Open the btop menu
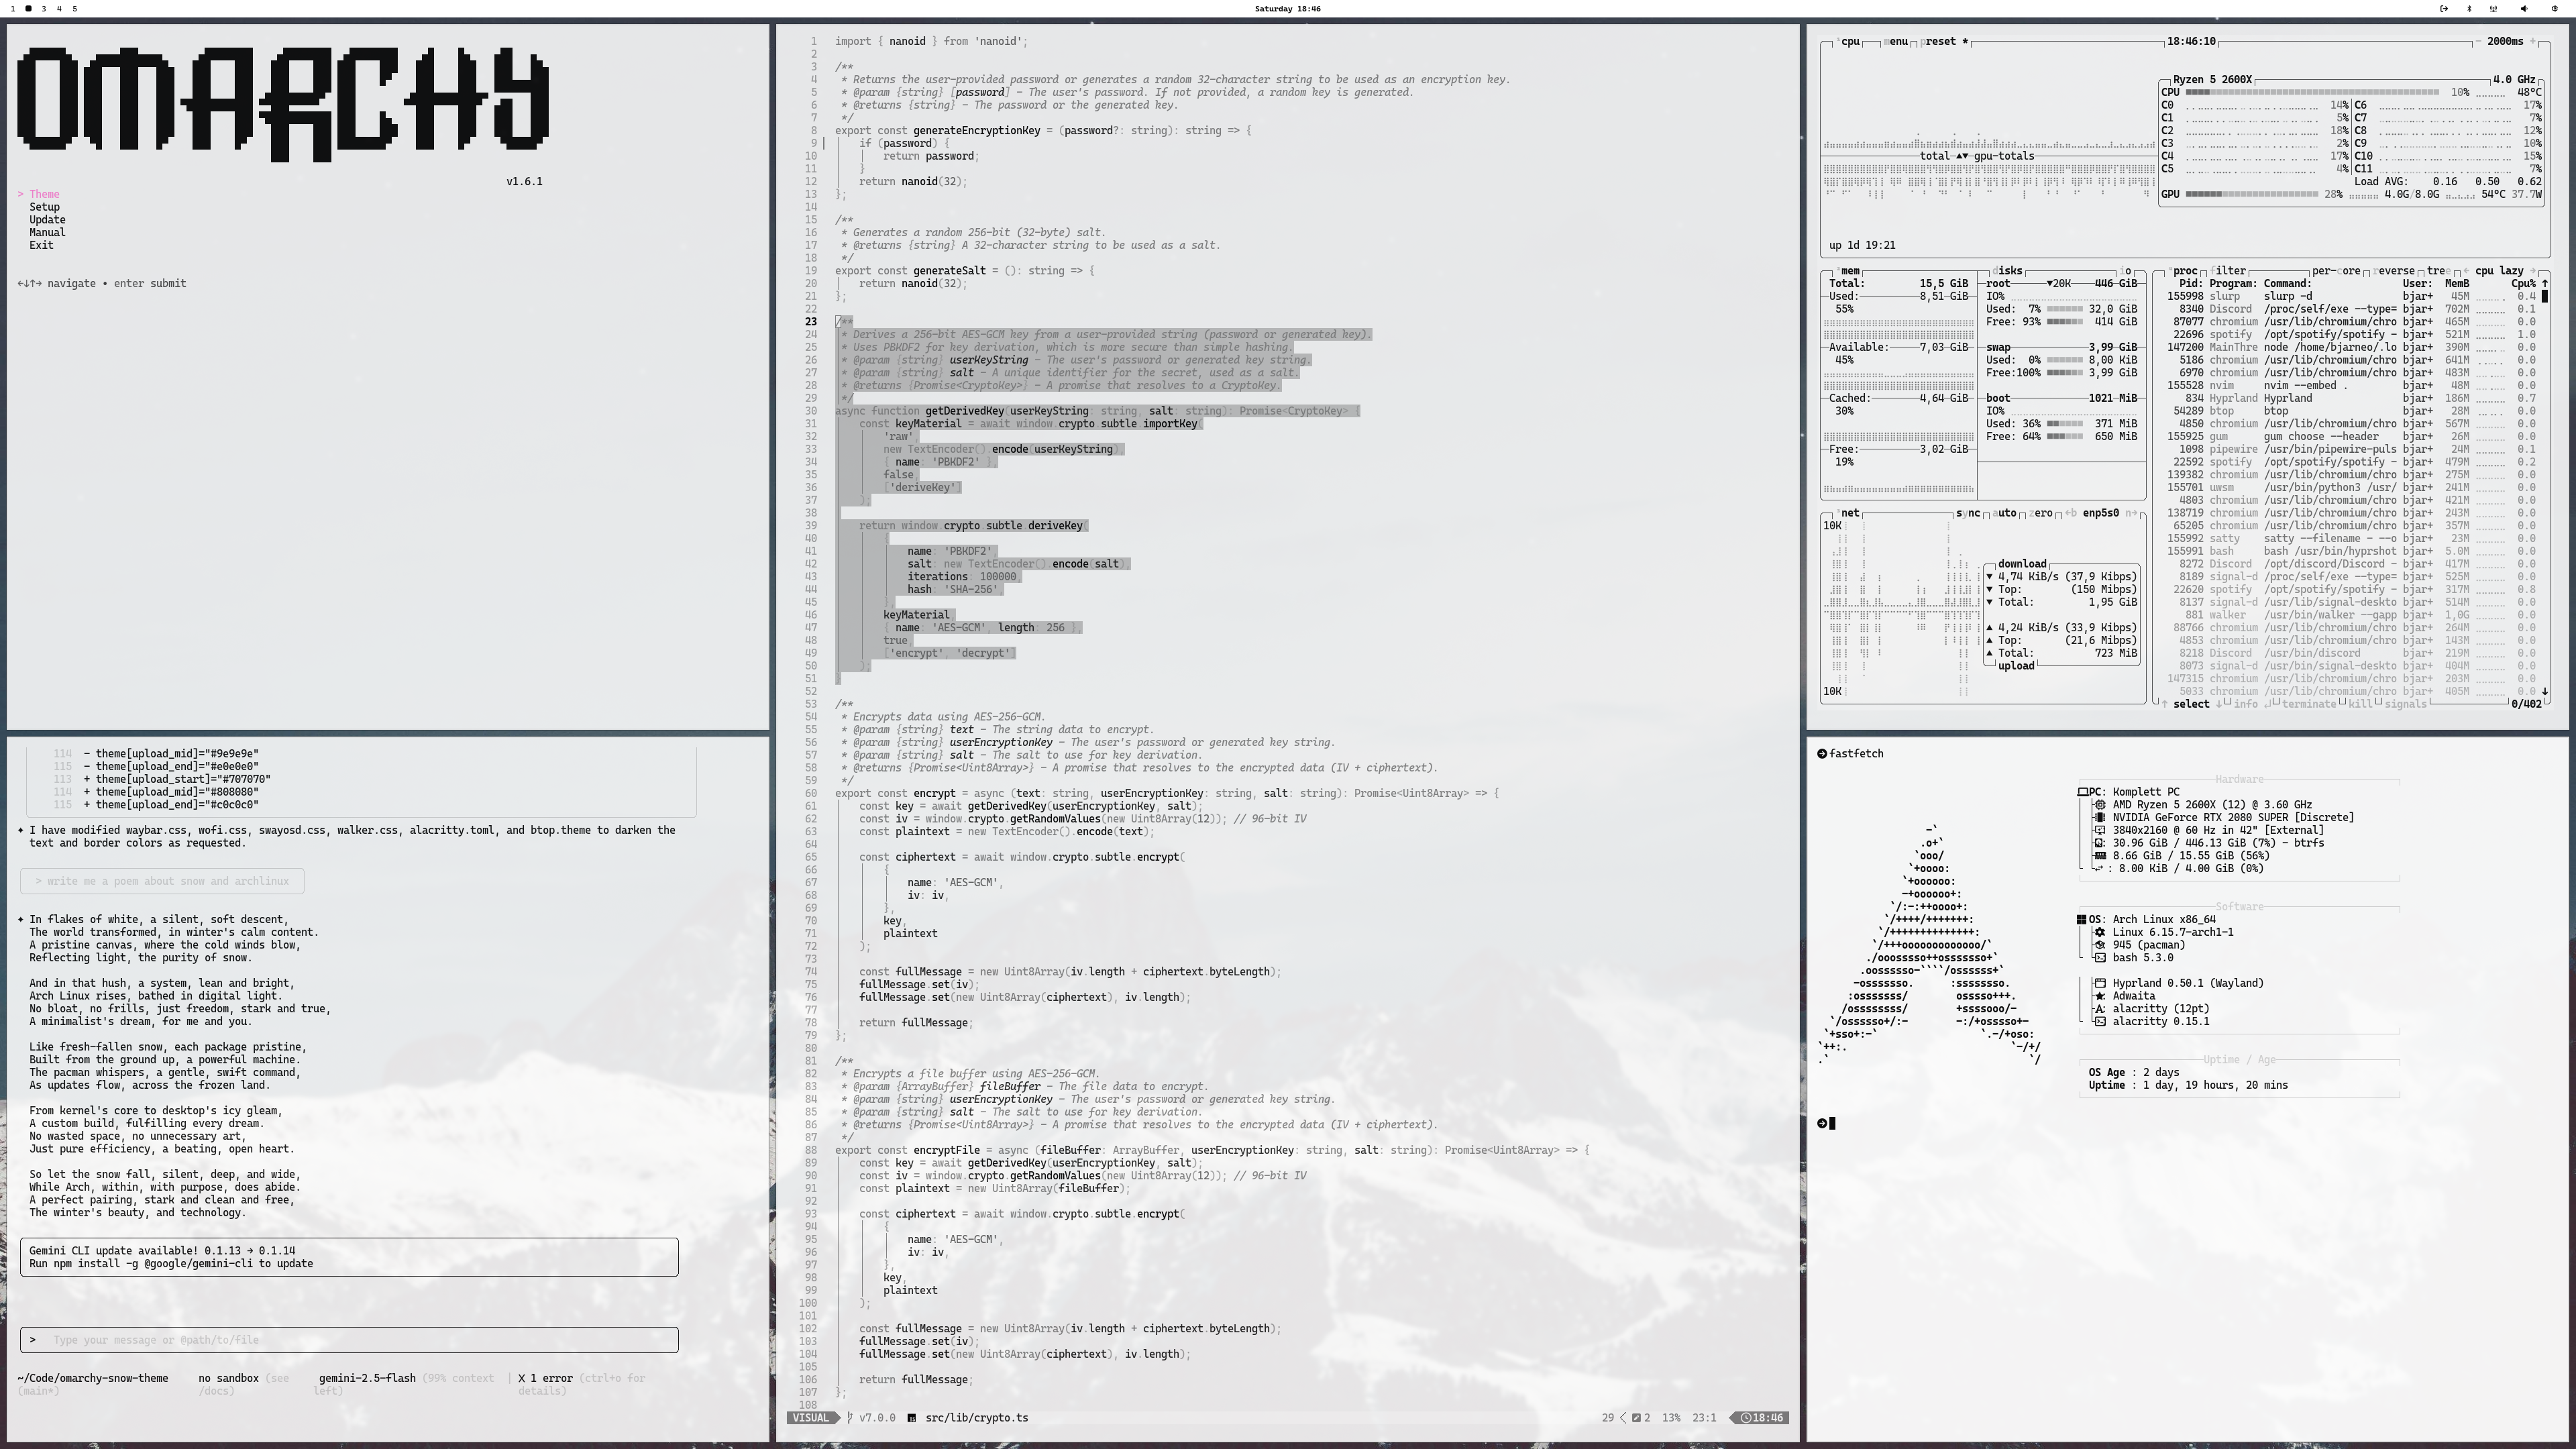The width and height of the screenshot is (2576, 1449). click(1897, 42)
